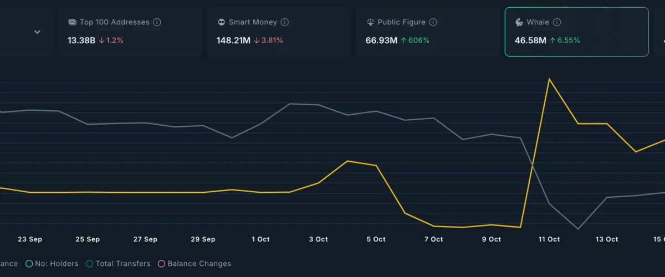Open the info icon next to Whale
Screen dimensions: 665x277
pyautogui.click(x=557, y=22)
